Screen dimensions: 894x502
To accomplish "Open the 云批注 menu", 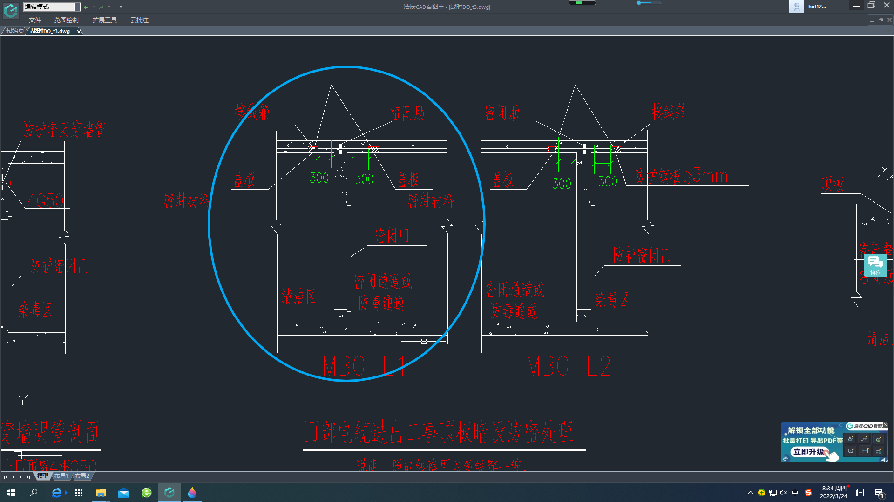I will point(139,20).
